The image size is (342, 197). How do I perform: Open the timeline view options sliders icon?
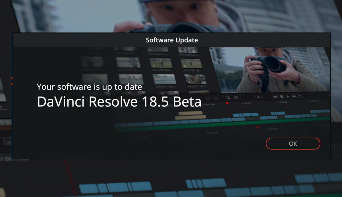tap(236, 97)
